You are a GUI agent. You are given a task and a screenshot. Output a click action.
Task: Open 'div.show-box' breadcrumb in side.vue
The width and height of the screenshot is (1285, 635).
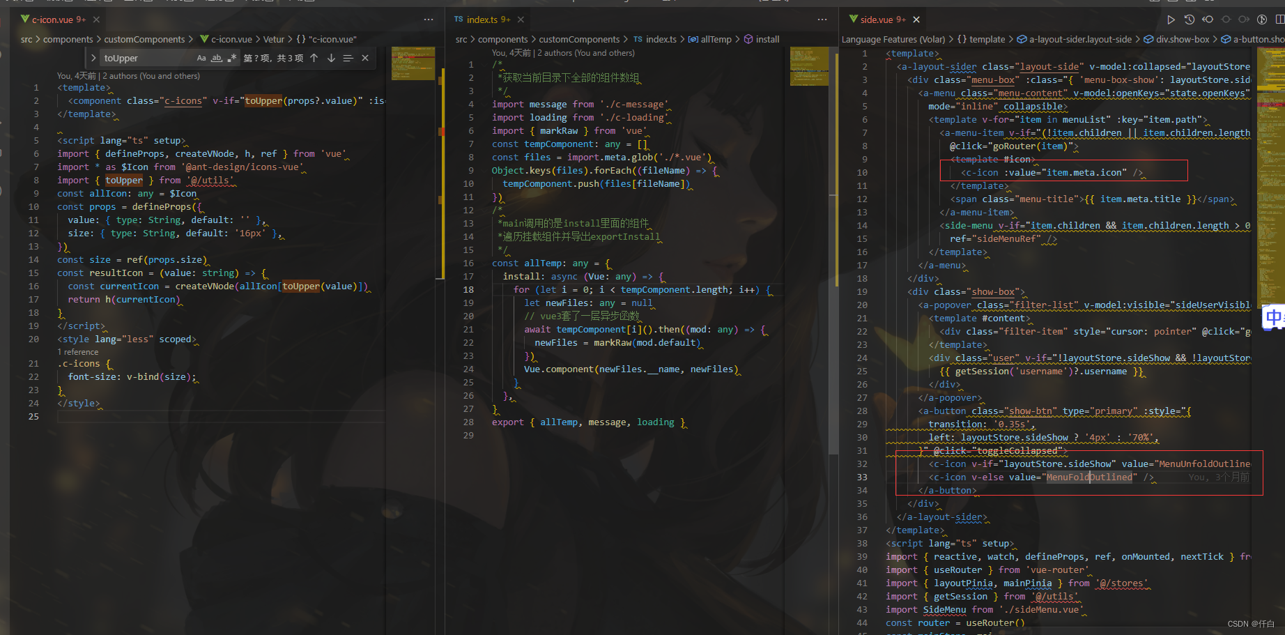1176,39
